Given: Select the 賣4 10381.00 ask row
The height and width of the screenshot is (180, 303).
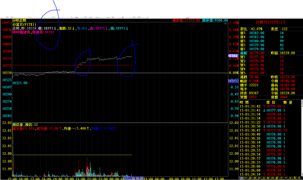Looking at the screenshot, I should (271, 37).
